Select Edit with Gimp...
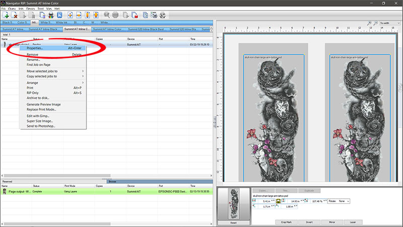This screenshot has width=403, height=227. (x=53, y=116)
